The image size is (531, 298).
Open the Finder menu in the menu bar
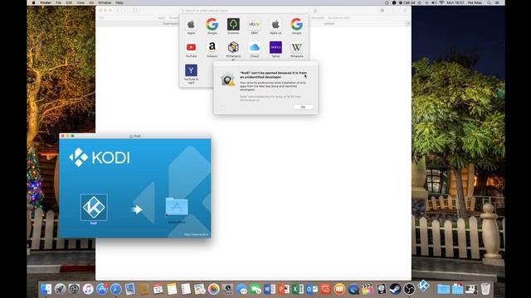click(46, 2)
